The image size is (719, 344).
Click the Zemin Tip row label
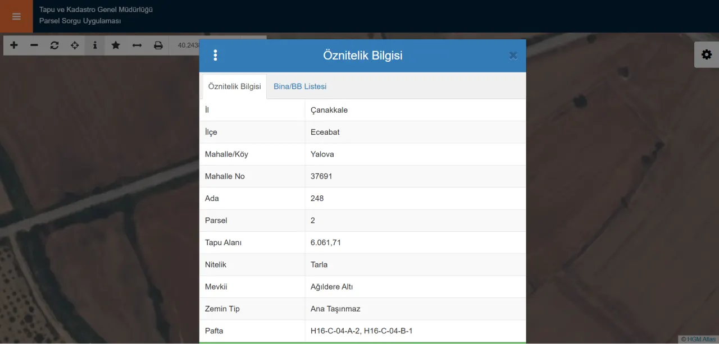click(x=222, y=309)
